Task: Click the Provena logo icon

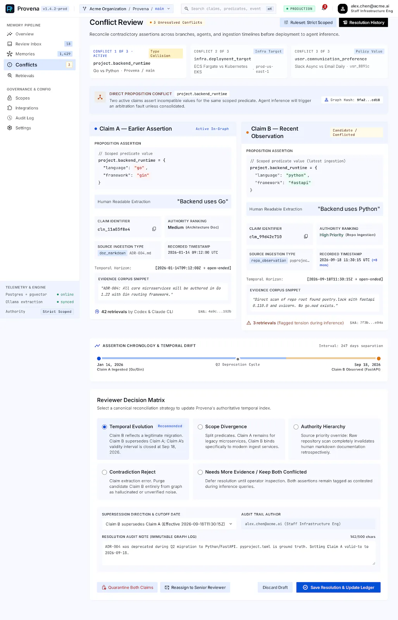Action: coord(10,9)
